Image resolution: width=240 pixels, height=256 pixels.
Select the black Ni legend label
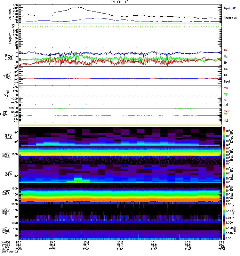(x=226, y=75)
